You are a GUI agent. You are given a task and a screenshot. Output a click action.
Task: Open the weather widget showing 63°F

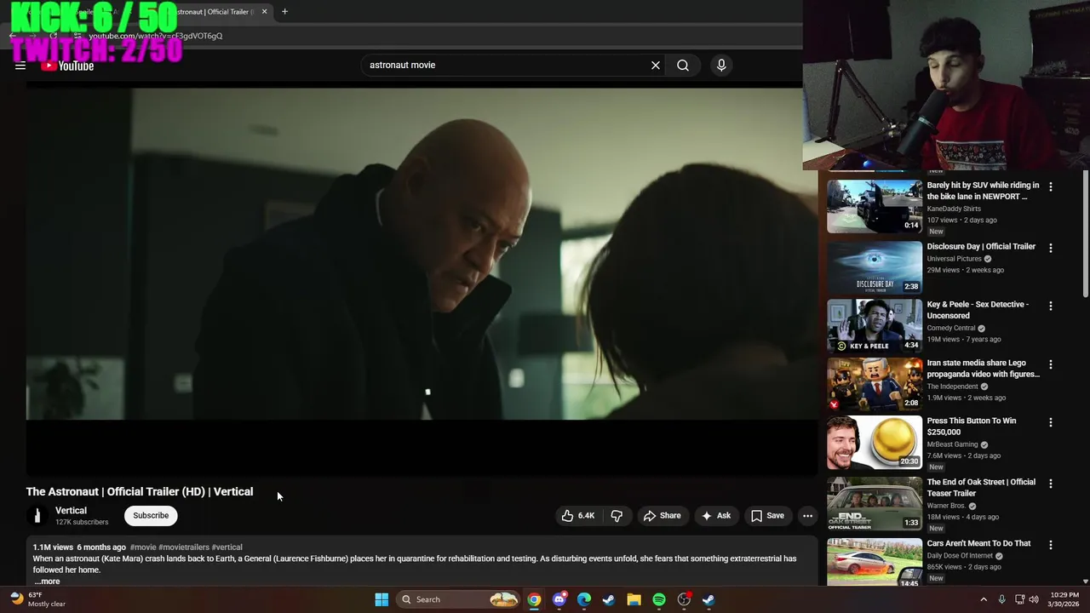tap(38, 599)
